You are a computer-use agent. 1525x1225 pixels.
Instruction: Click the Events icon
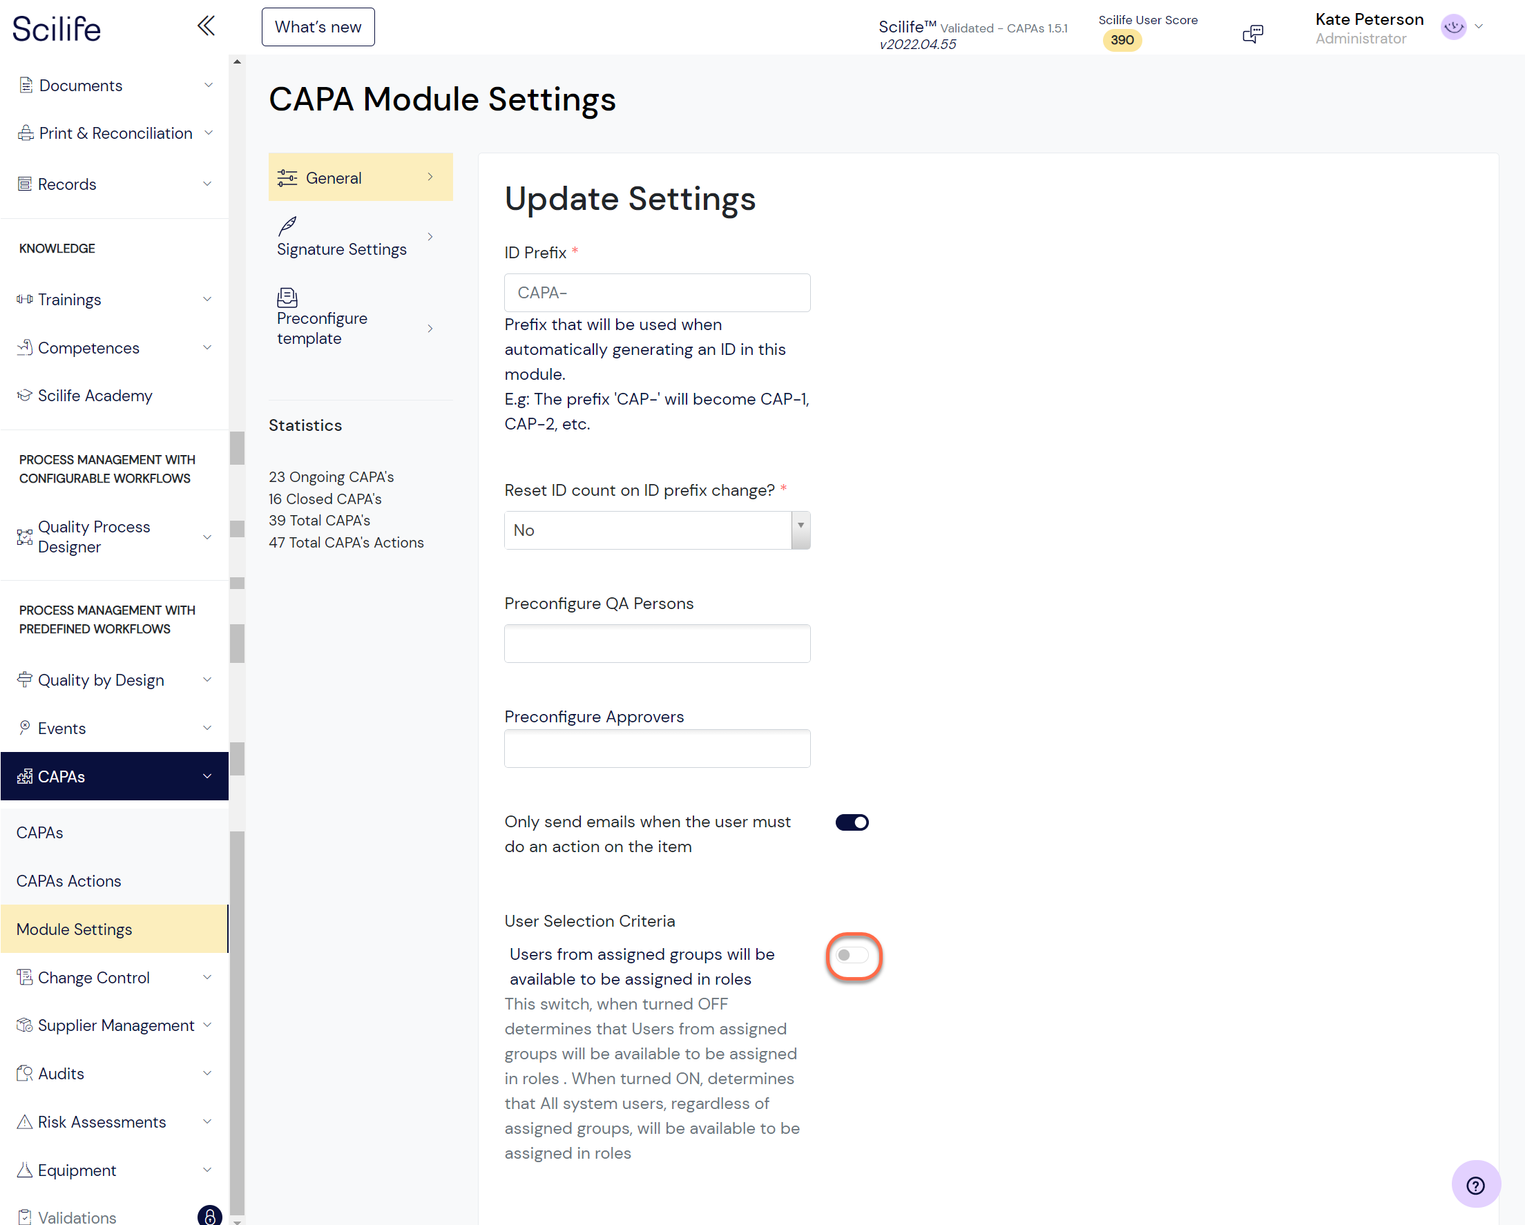(25, 728)
